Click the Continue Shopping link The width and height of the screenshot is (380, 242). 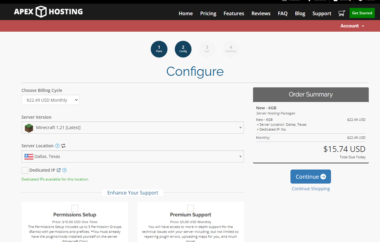(x=311, y=188)
